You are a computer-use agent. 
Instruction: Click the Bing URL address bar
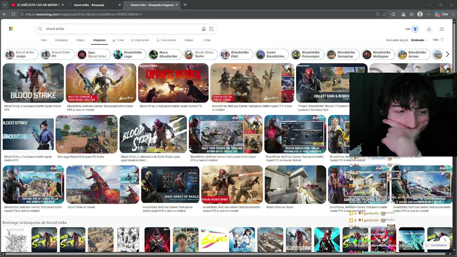[196, 14]
